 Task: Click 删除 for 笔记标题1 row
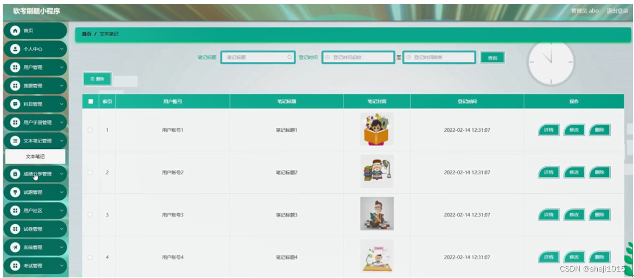click(599, 130)
